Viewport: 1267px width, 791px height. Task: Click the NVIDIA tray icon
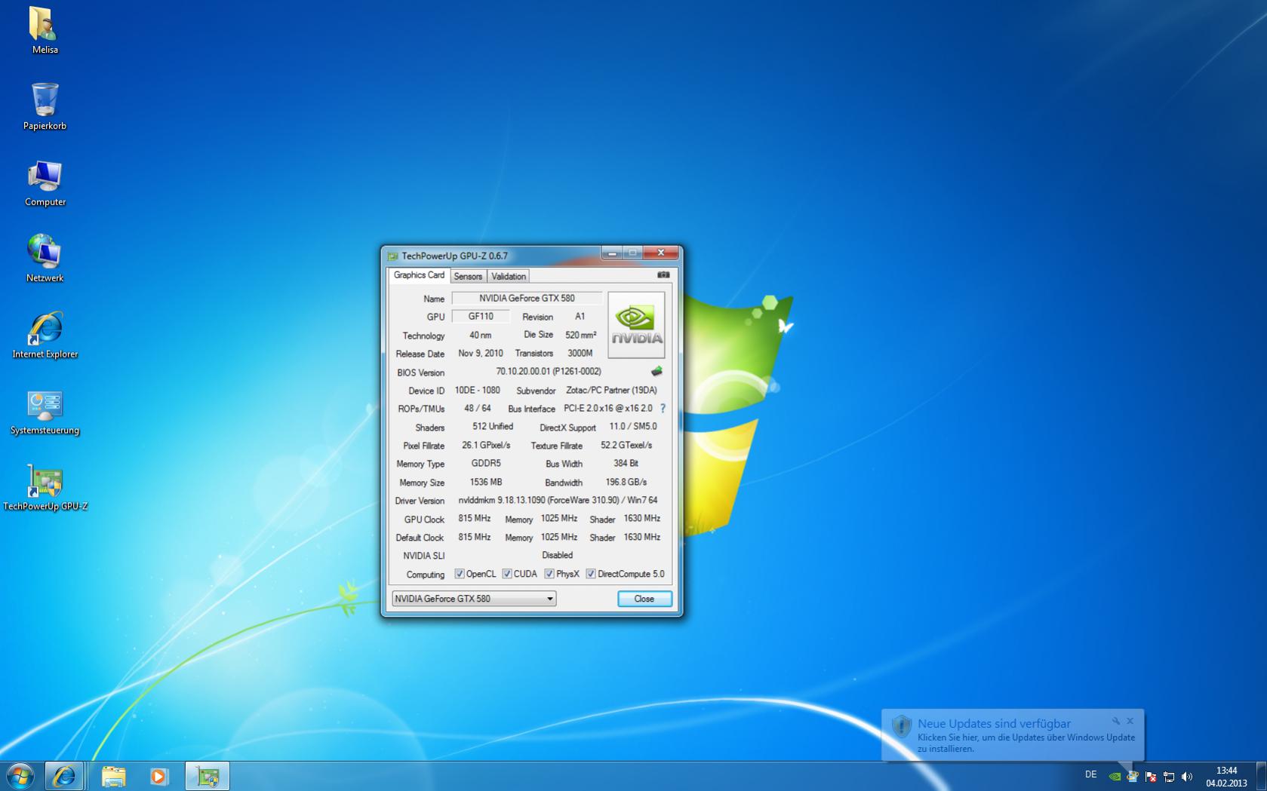click(x=1115, y=776)
